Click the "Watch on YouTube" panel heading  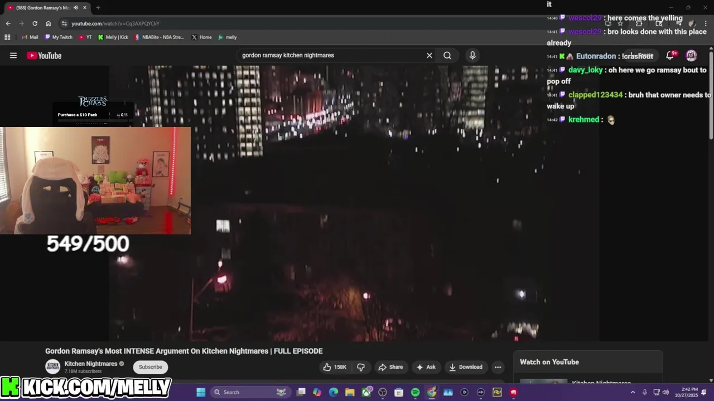coord(549,362)
